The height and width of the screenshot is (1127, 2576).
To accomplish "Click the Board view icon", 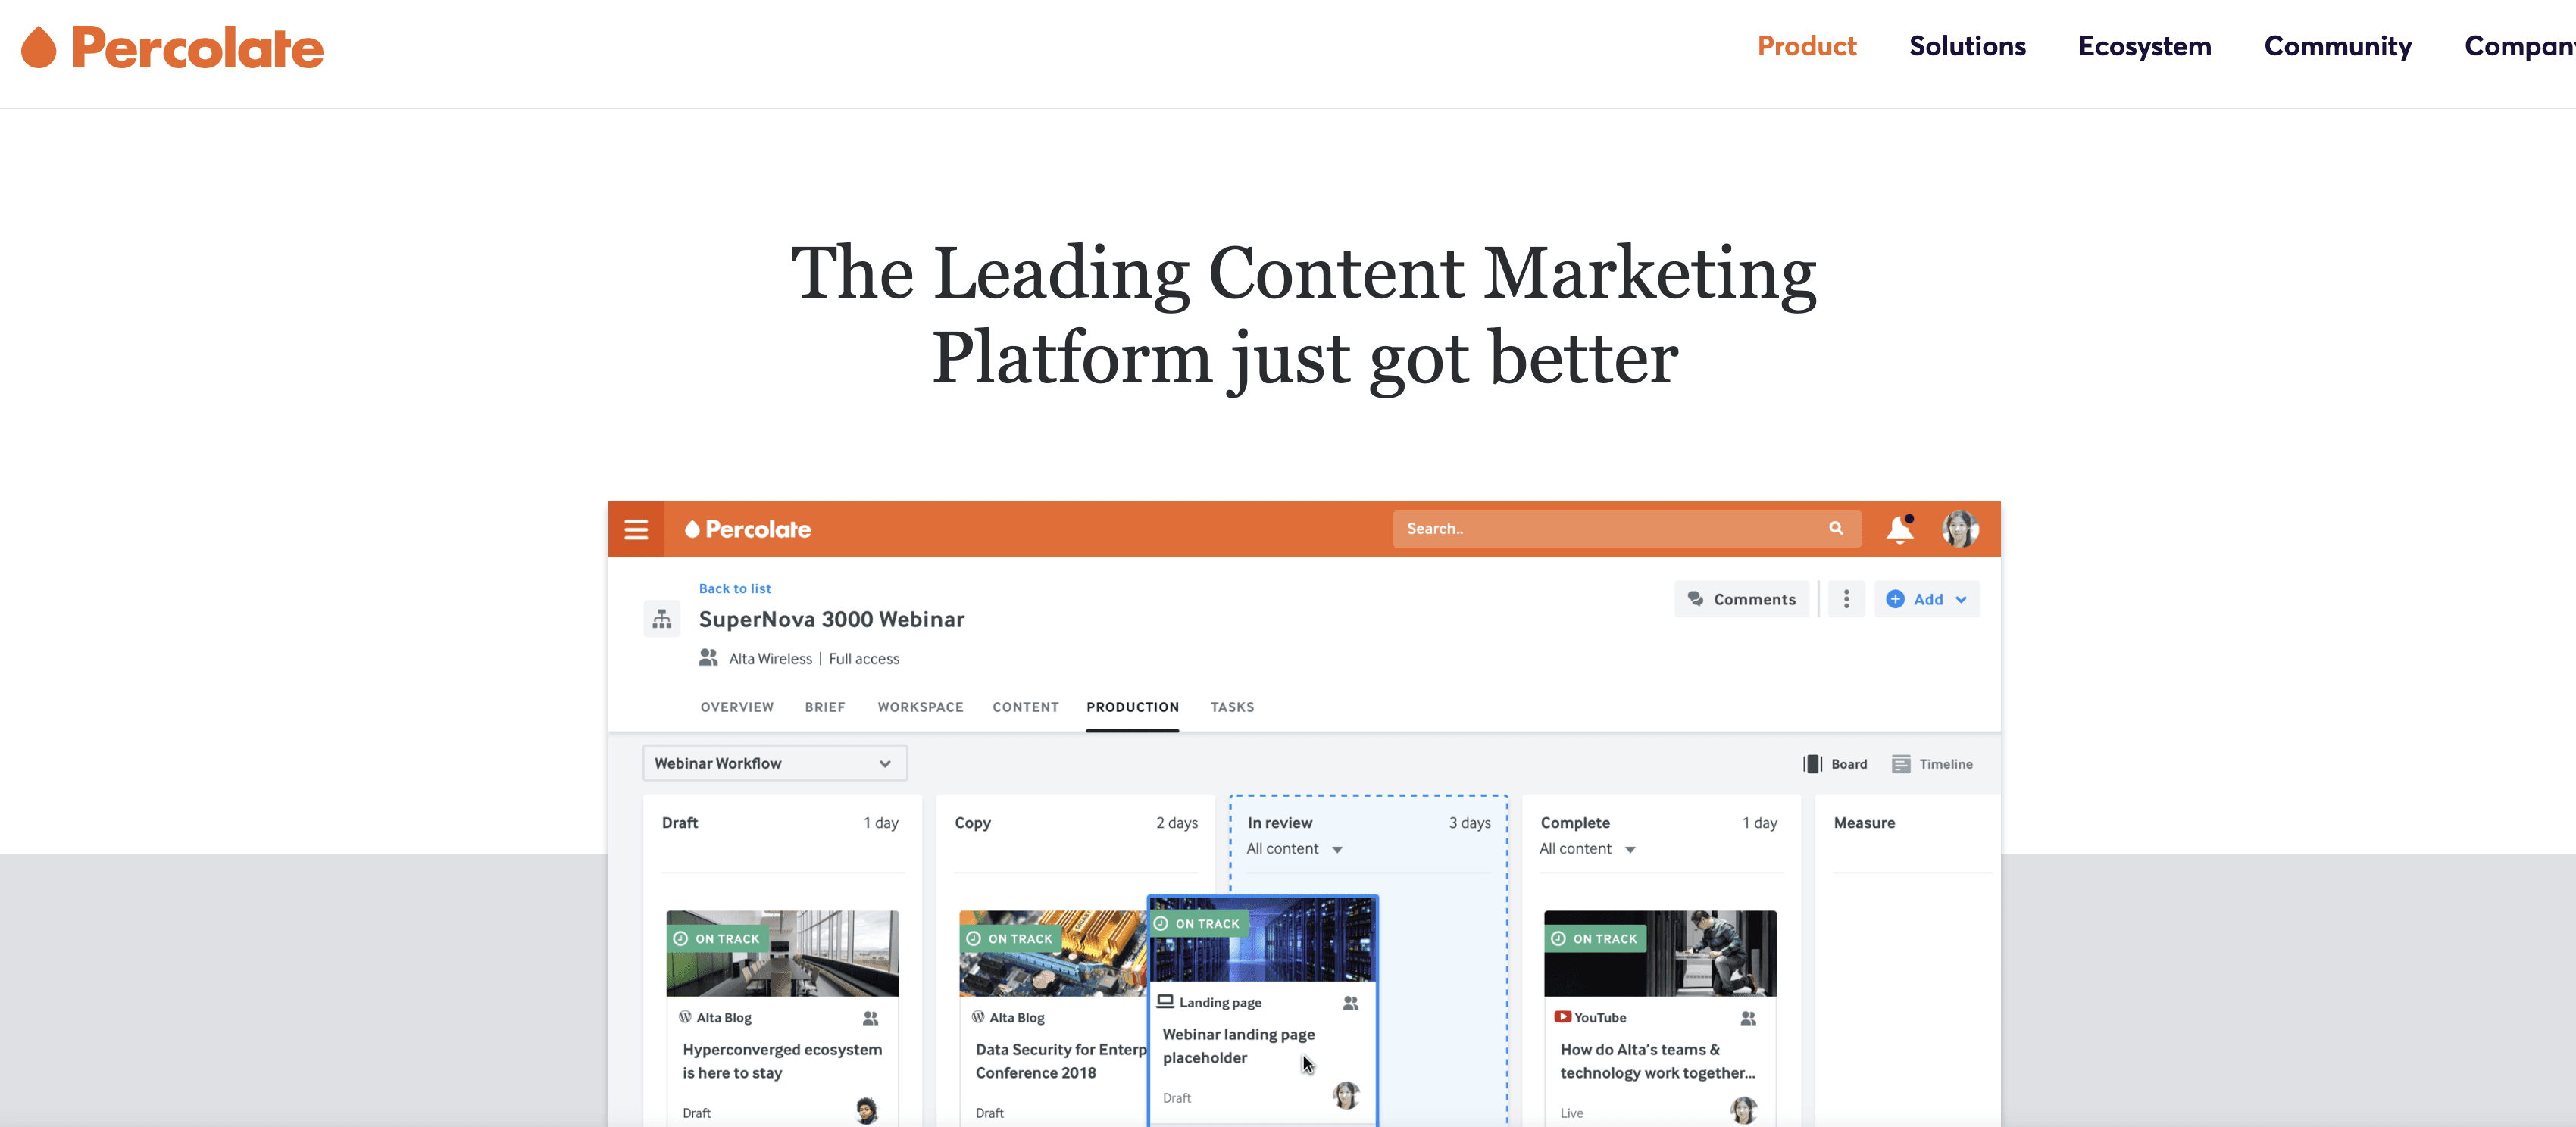I will [1812, 764].
